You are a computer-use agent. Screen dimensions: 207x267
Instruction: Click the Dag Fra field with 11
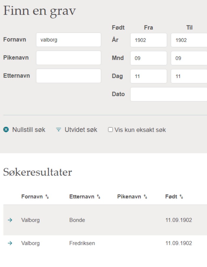click(x=149, y=76)
